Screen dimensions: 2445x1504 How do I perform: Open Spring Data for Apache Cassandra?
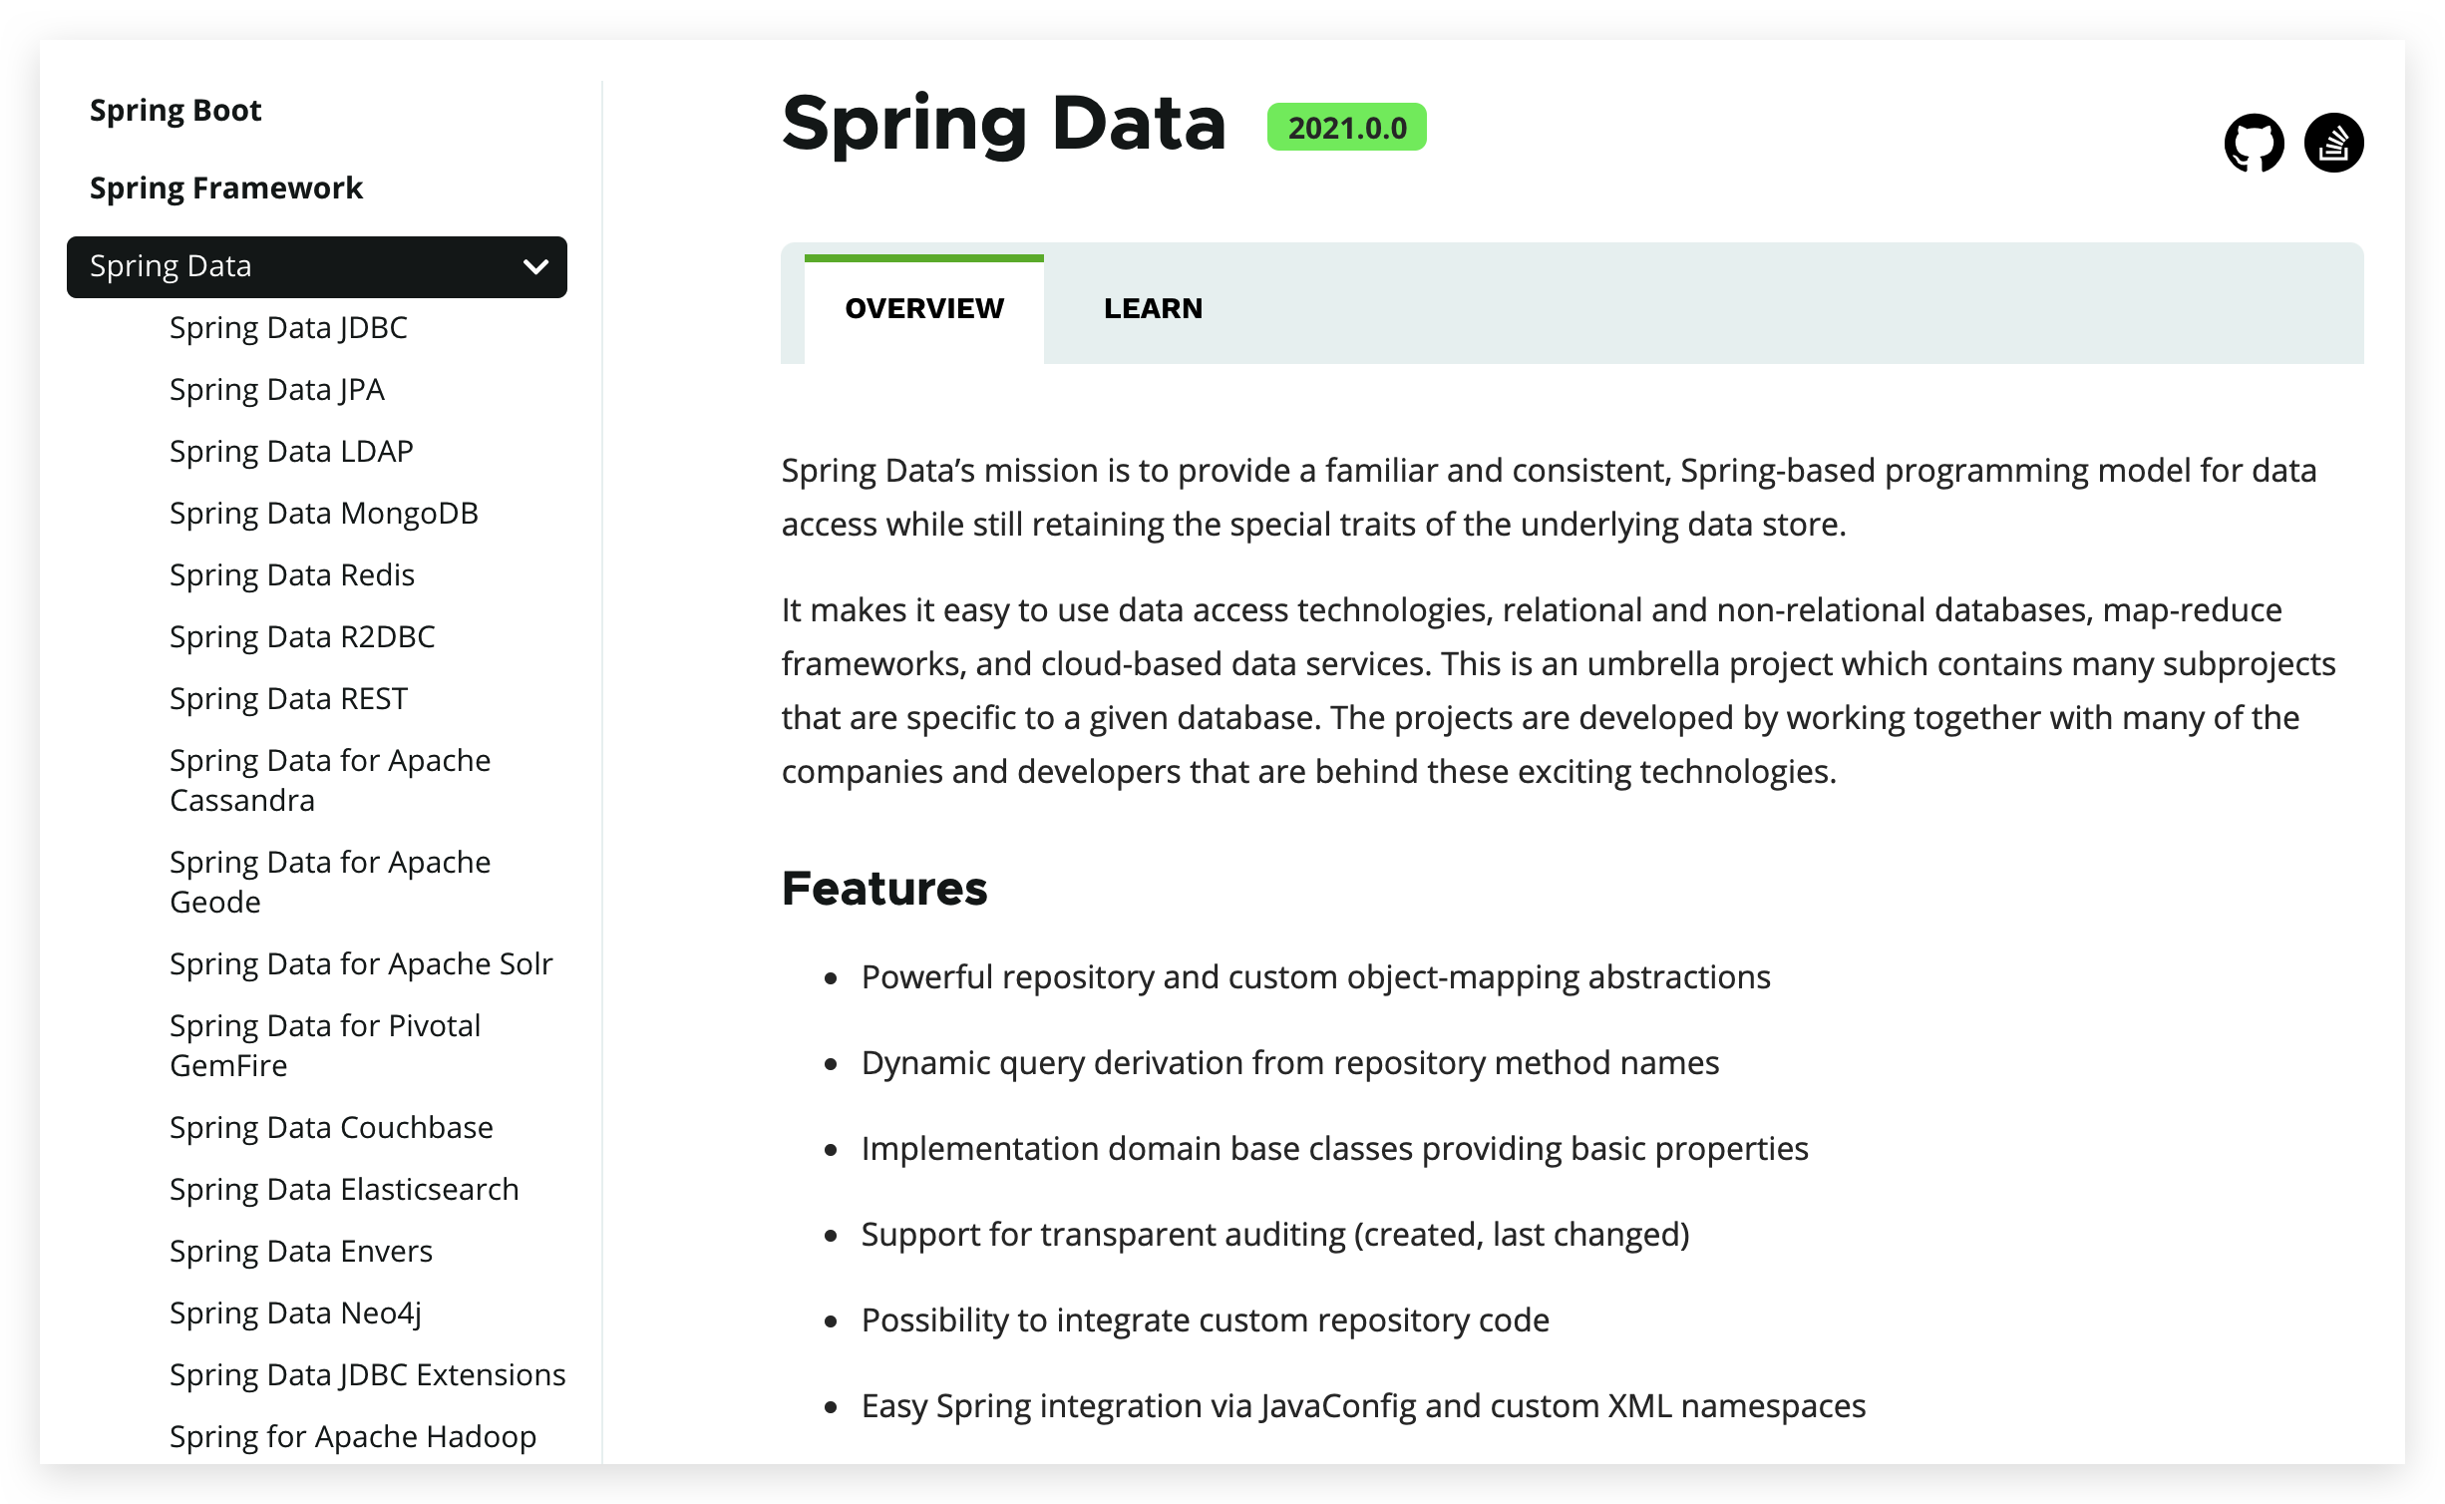click(x=330, y=780)
